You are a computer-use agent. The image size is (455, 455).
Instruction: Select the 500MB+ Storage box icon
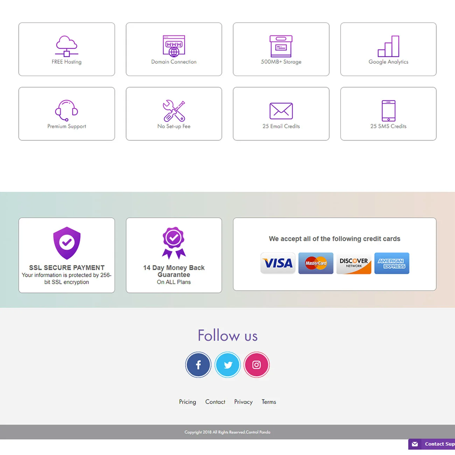point(281,46)
